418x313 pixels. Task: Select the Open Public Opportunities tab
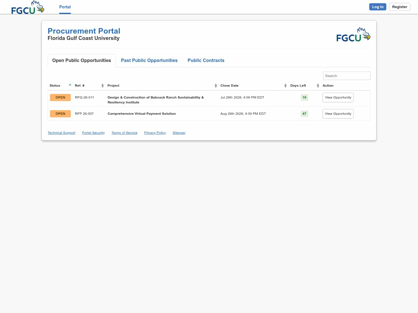[x=82, y=60]
